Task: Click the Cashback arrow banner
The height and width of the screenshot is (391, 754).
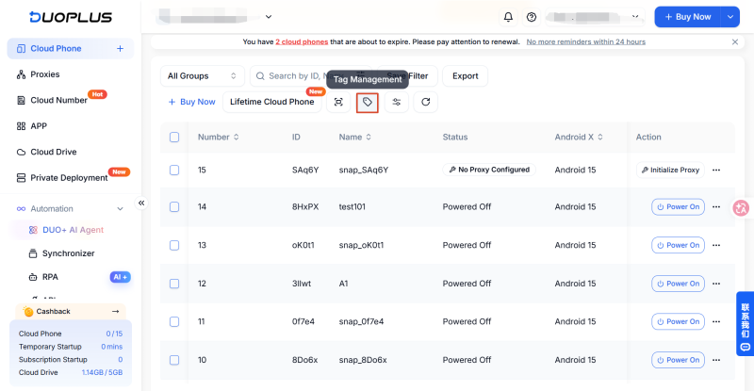Action: (71, 311)
